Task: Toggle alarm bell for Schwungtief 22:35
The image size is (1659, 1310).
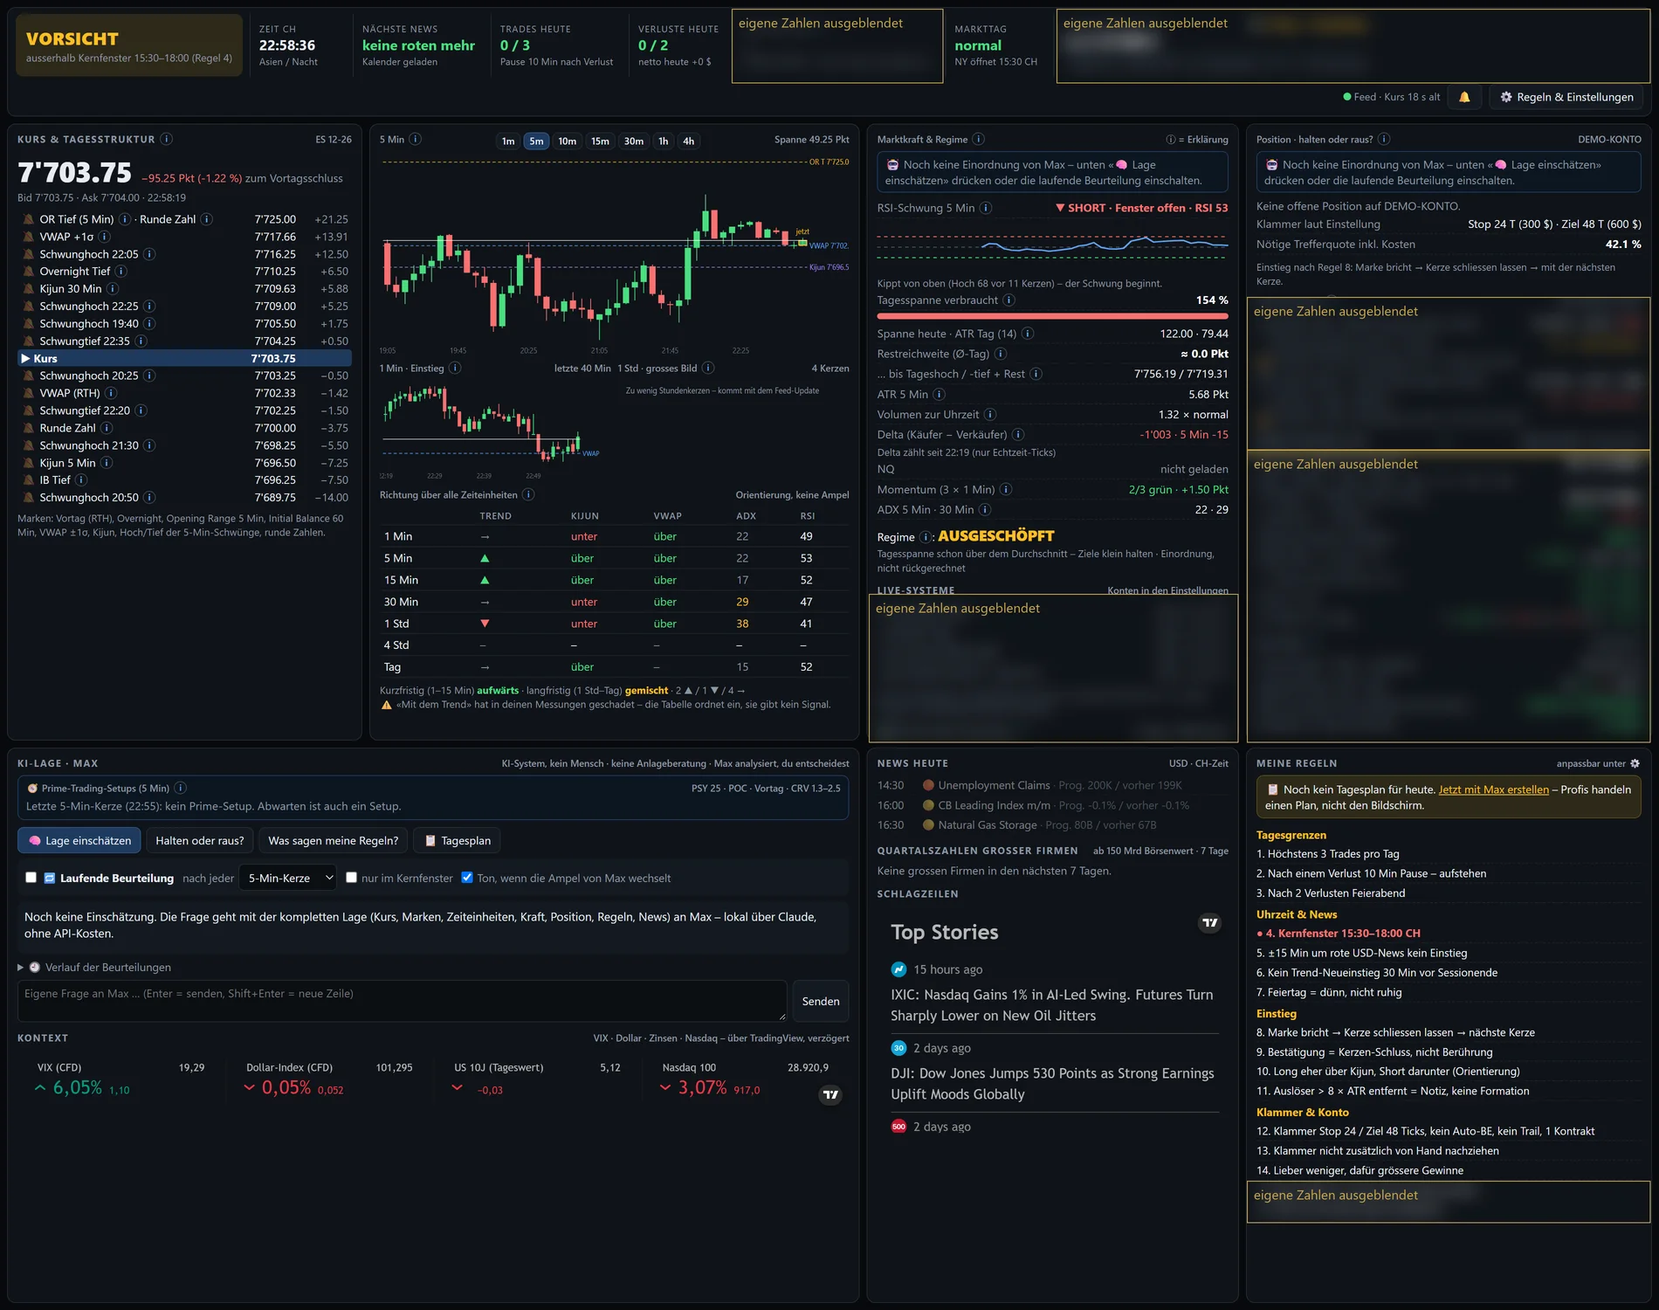Action: 29,341
